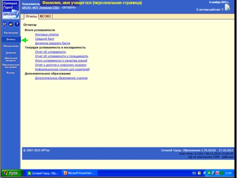
Task: Go to Персональные настройки menu item
Action: pyautogui.click(x=11, y=66)
